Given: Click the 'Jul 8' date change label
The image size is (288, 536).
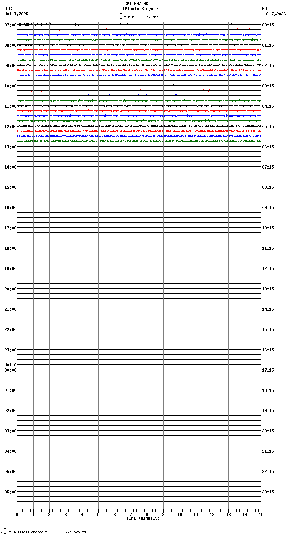Looking at the screenshot, I should (x=11, y=365).
